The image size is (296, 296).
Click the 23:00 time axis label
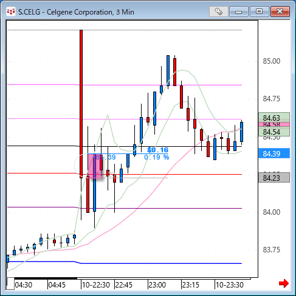coord(157,285)
